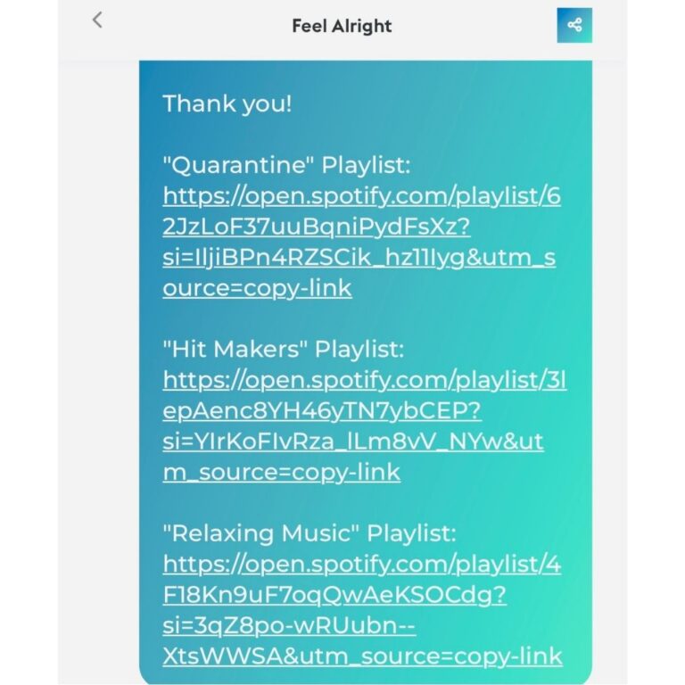
Task: Click link line starting si=YIrKoFIvRza
Action: click(x=353, y=442)
